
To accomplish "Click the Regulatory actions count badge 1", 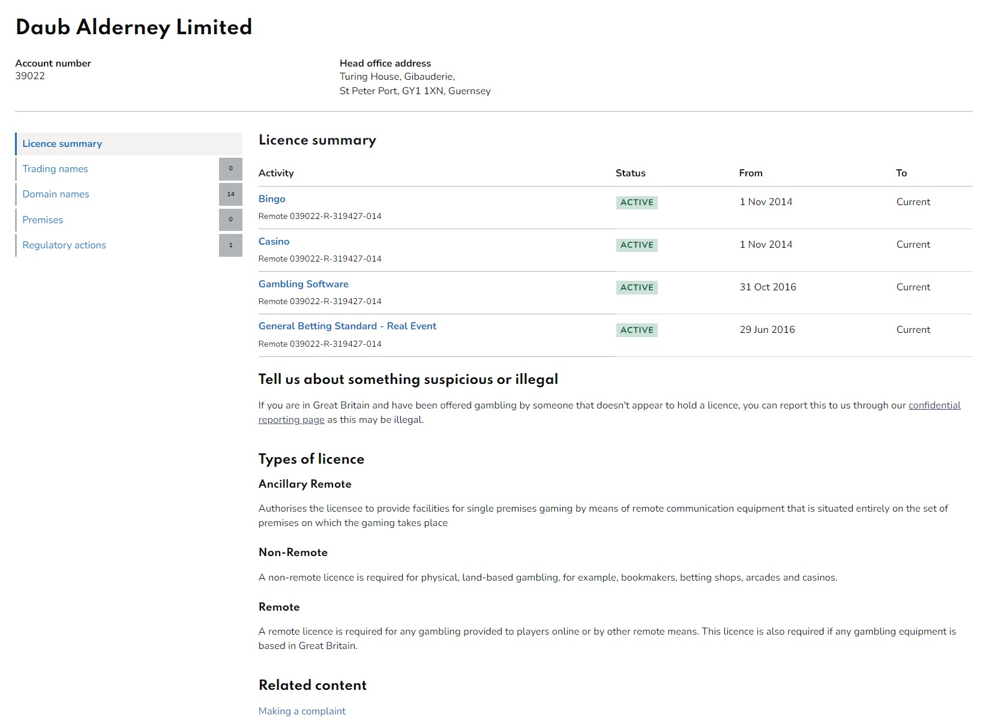I will [230, 245].
